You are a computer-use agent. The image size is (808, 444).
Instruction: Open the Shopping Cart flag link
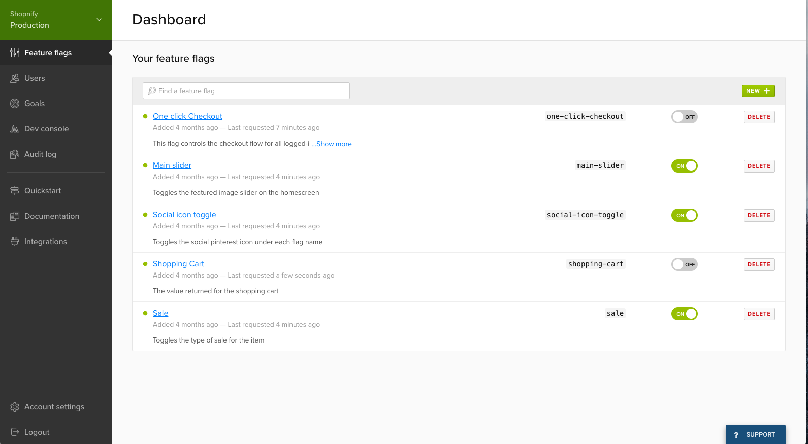178,264
